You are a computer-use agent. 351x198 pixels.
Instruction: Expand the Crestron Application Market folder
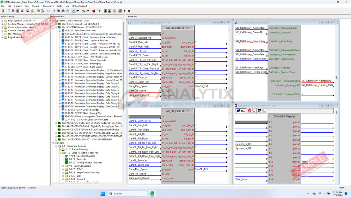[x=3, y=28]
